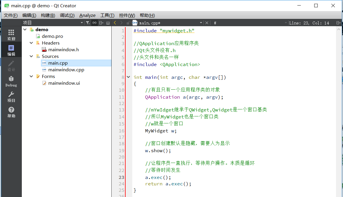Open the 工具(T) menu
Viewport: 343px width, 197px height.
pyautogui.click(x=107, y=15)
